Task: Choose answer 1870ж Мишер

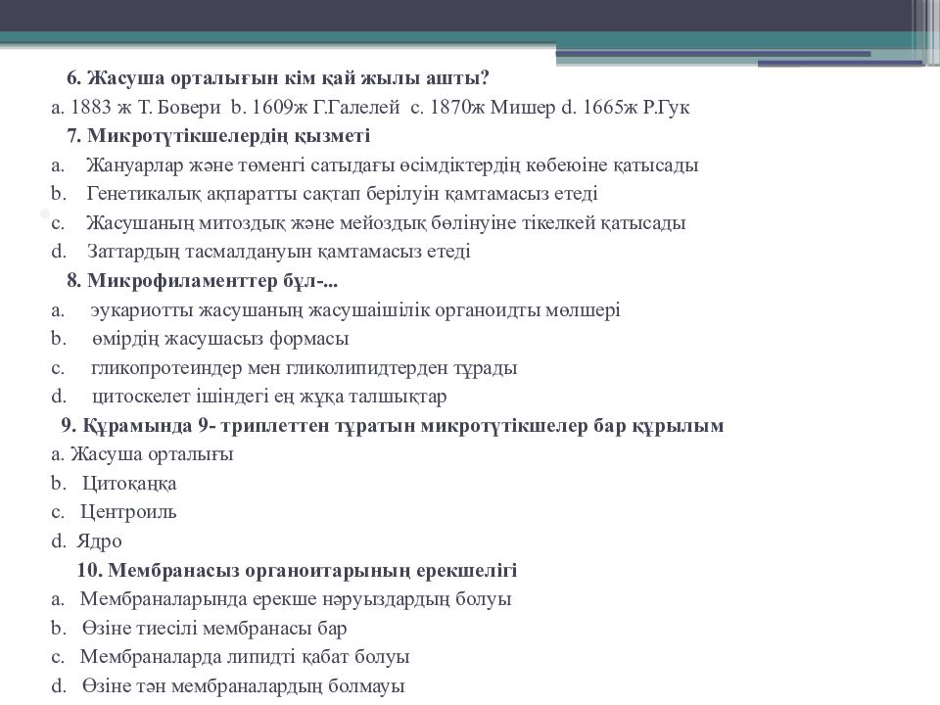Action: pyautogui.click(x=483, y=108)
